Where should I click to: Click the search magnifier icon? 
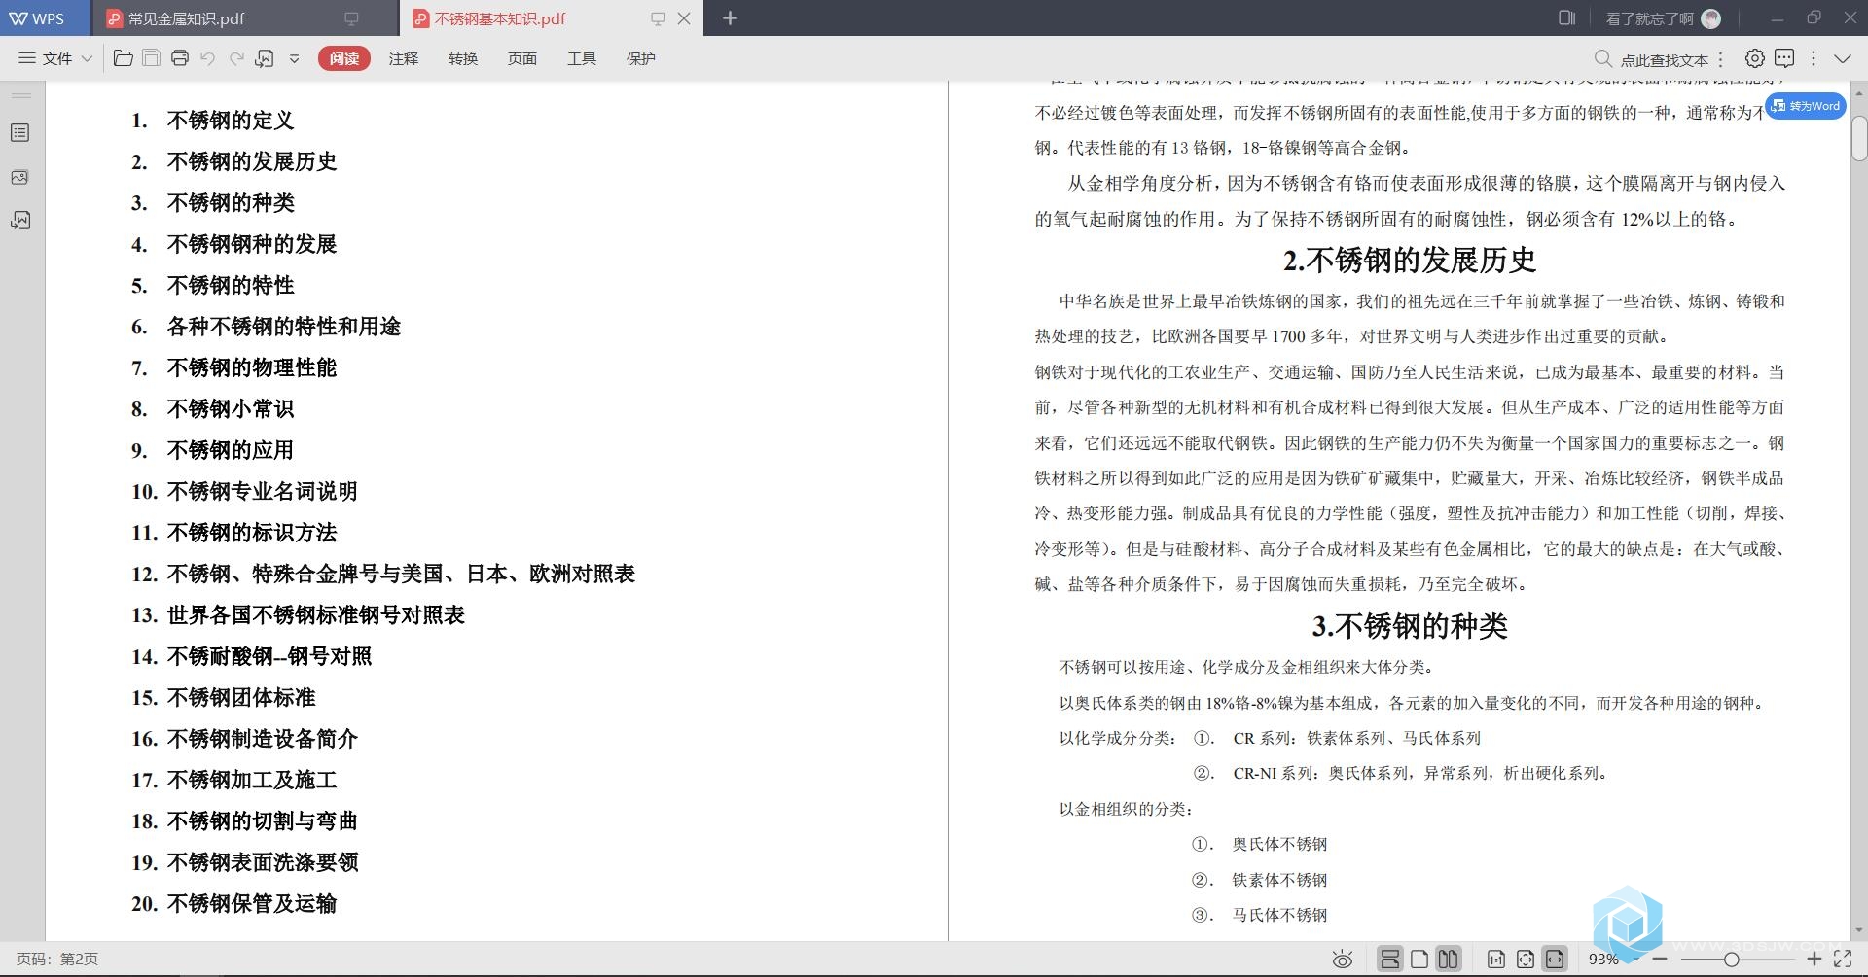1603,58
